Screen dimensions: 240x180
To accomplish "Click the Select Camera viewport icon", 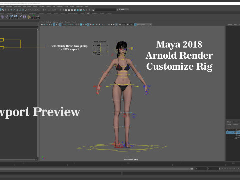I will click(42, 24).
